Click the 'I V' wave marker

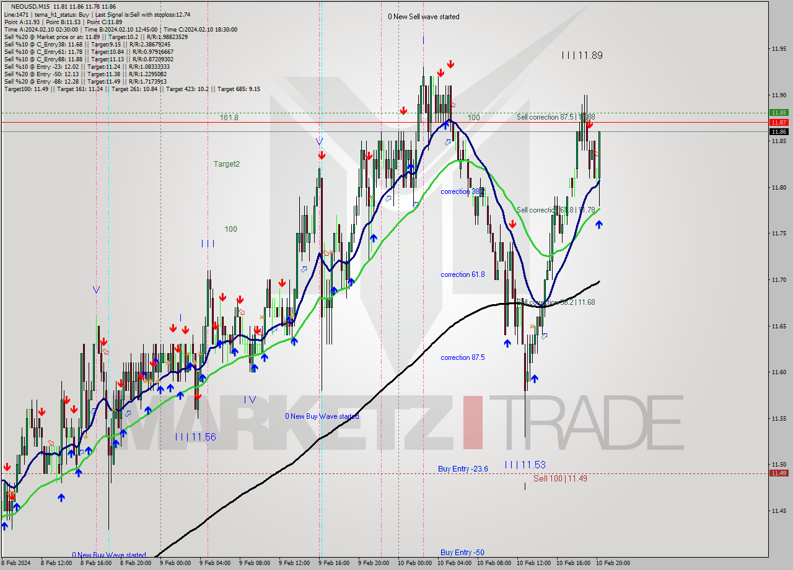coord(250,400)
